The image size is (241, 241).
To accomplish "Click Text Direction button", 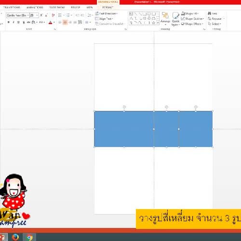I will tap(106, 13).
